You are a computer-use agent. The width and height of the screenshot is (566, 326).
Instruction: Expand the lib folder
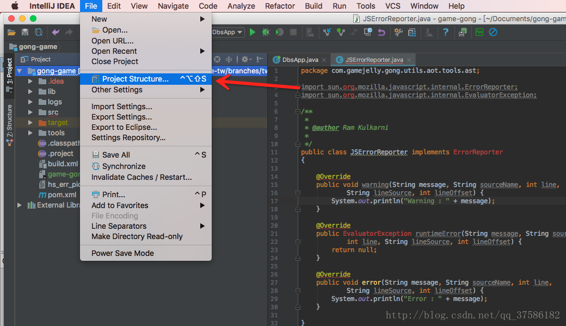click(x=30, y=91)
